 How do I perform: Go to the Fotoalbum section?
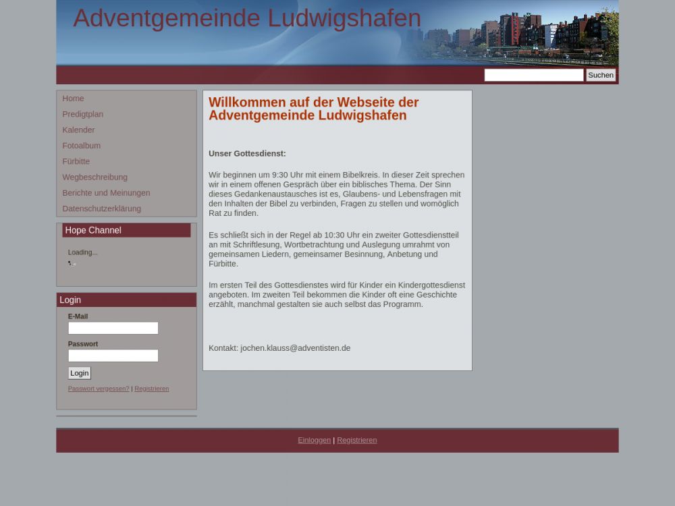81,146
